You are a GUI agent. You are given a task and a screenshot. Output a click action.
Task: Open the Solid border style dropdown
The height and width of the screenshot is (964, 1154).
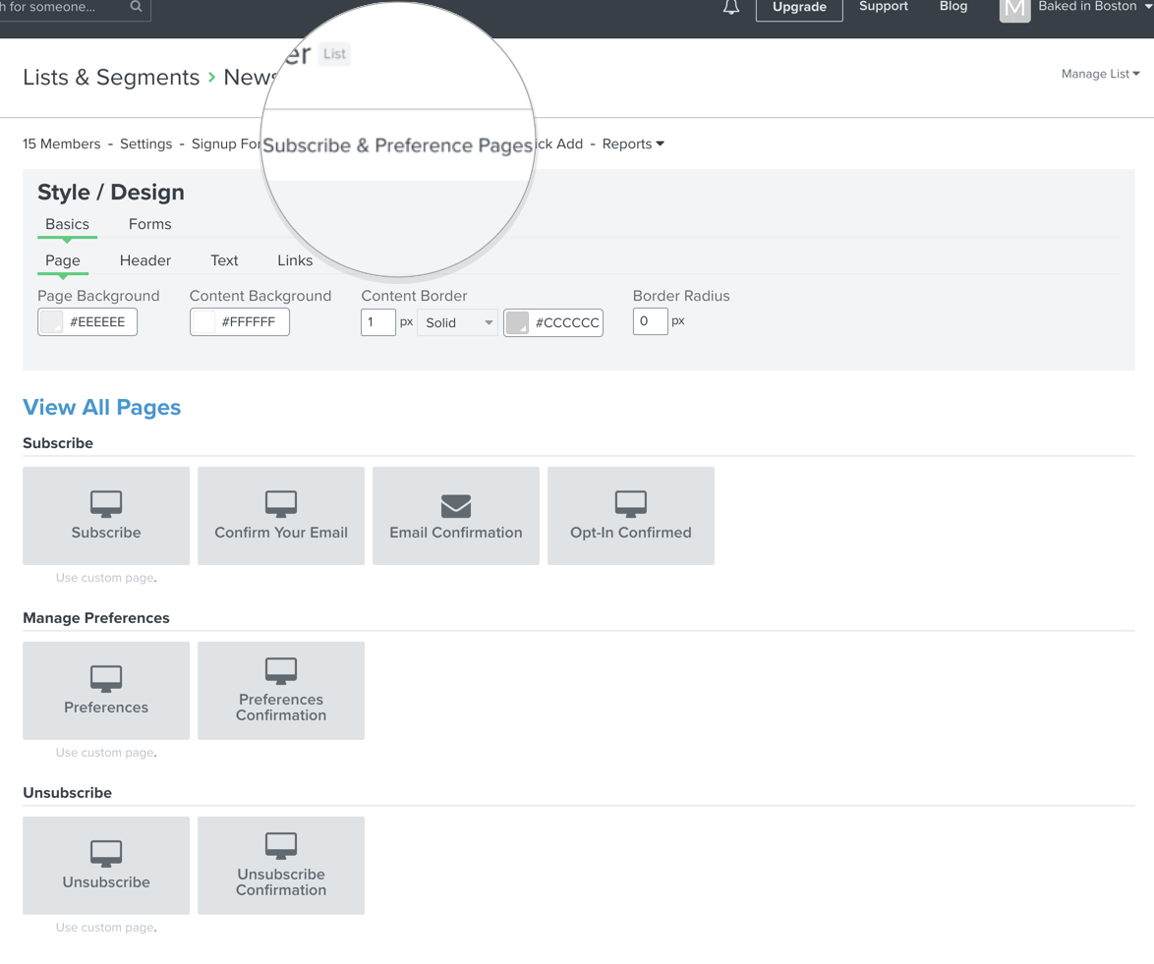(x=457, y=322)
